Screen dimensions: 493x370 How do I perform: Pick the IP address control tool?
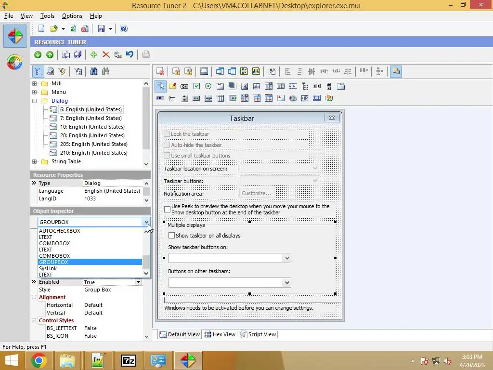click(x=304, y=98)
